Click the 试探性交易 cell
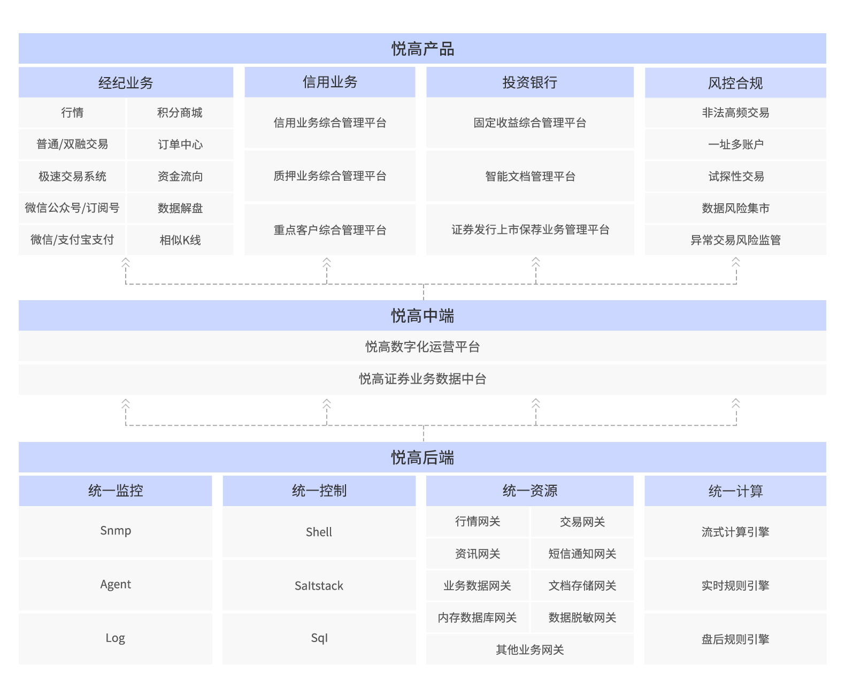This screenshot has width=845, height=695. point(735,177)
